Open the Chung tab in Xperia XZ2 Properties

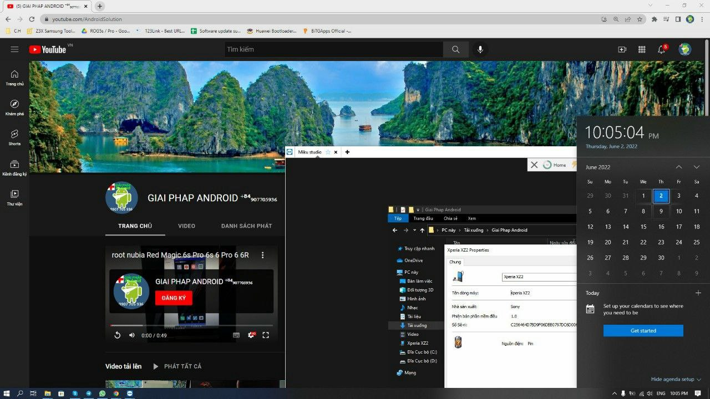[455, 262]
